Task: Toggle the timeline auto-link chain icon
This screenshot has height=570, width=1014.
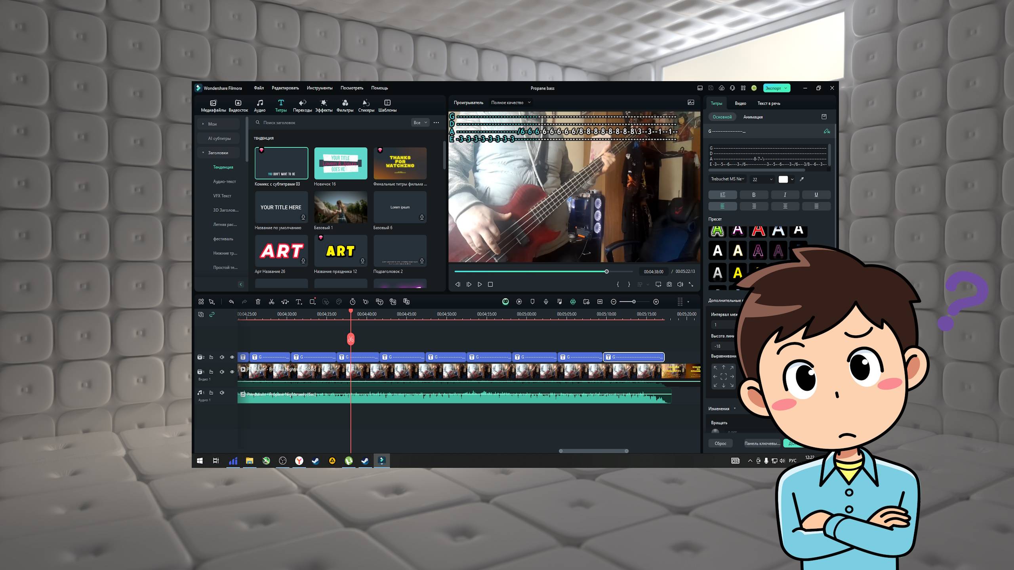Action: [x=212, y=314]
